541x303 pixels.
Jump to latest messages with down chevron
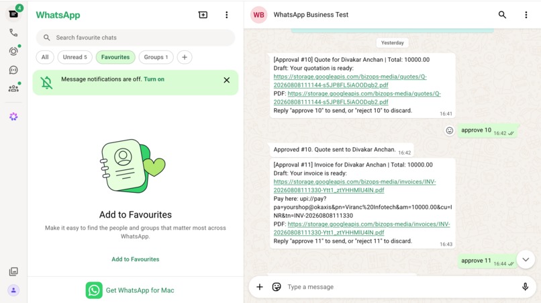526,259
